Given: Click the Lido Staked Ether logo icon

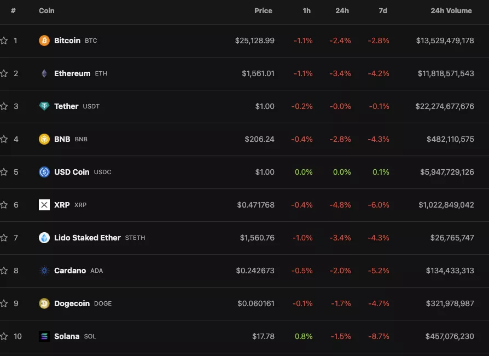Looking at the screenshot, I should pos(44,238).
